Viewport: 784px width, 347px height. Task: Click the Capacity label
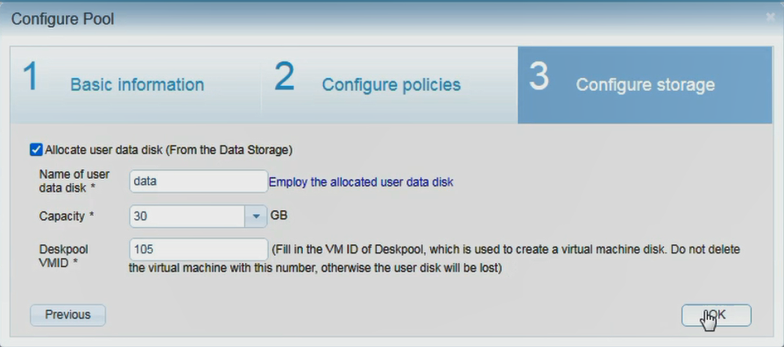click(x=67, y=216)
